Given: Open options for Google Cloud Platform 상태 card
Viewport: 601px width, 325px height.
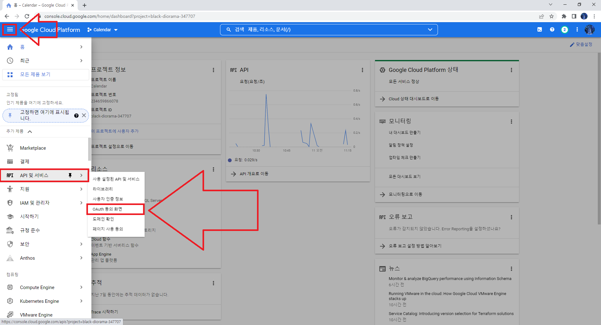Looking at the screenshot, I should tap(511, 70).
